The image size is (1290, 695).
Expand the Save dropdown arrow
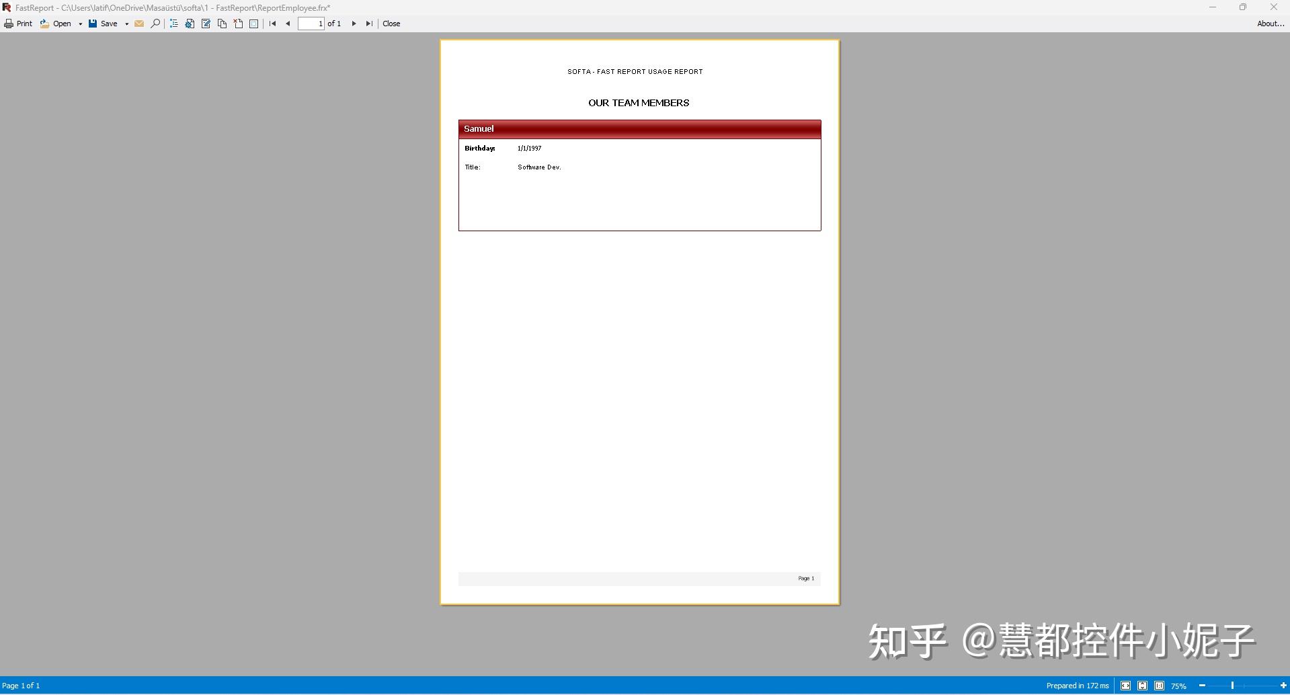[x=126, y=24]
